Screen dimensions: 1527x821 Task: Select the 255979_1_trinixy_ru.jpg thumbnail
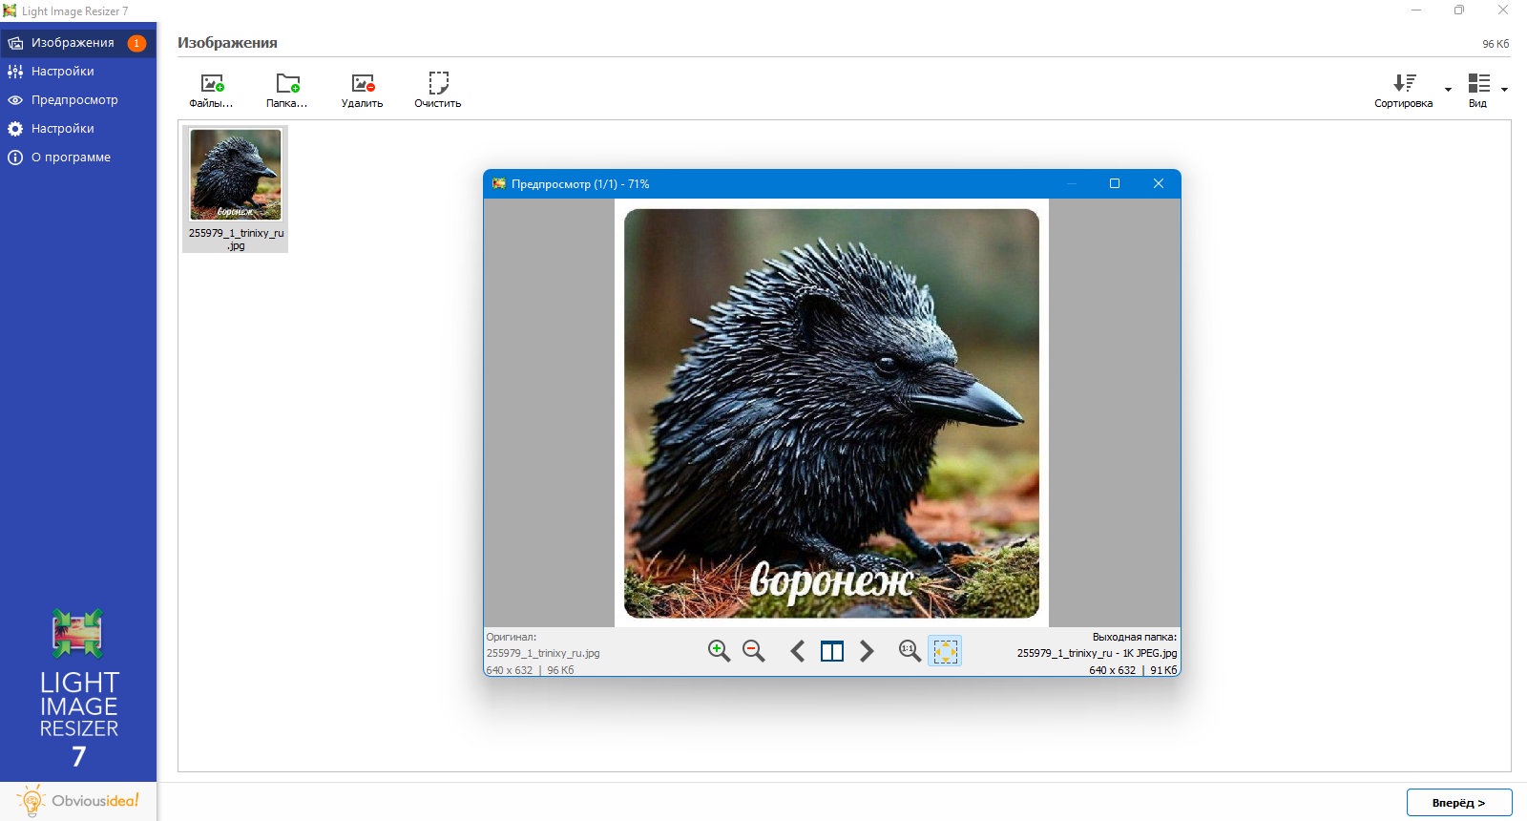236,189
